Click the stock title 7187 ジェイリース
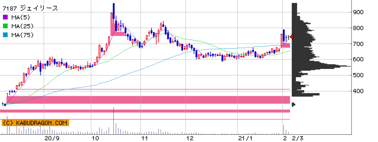This screenshot has width=378, height=142. click(x=30, y=8)
